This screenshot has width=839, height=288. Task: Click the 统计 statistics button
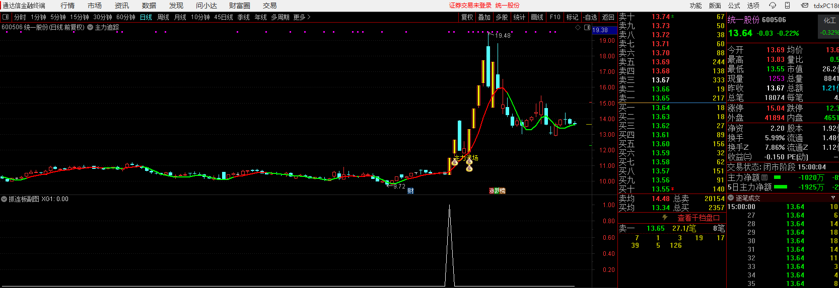(x=519, y=17)
